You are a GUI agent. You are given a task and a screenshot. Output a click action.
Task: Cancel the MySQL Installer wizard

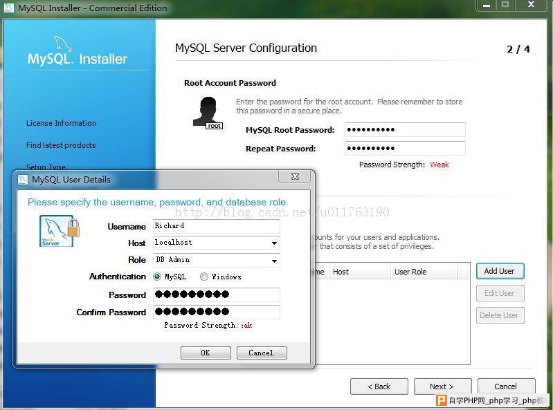506,386
